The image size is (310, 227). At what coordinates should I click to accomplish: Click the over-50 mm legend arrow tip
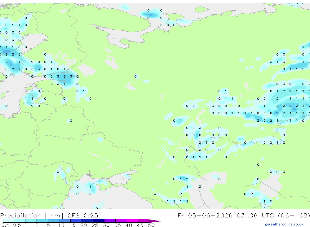pyautogui.click(x=155, y=221)
